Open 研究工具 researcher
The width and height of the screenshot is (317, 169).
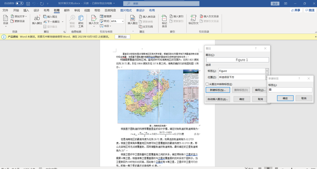81,21
